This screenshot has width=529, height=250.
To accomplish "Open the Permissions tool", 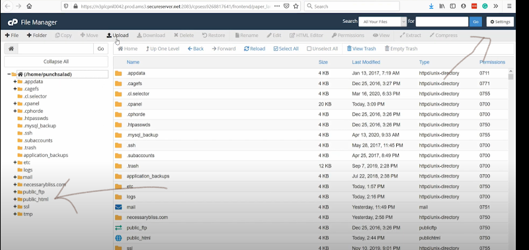I will [348, 36].
